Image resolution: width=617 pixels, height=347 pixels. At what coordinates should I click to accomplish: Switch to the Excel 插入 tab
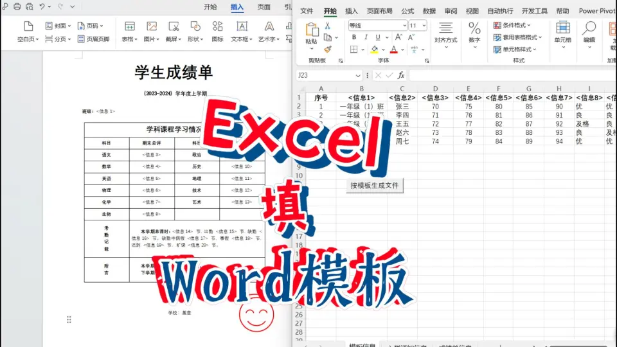[x=352, y=11]
